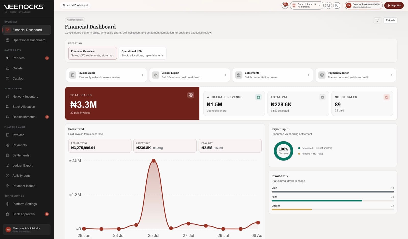Open the Veenocks Administrator profile in header
This screenshot has width=408, height=239.
[364, 5]
